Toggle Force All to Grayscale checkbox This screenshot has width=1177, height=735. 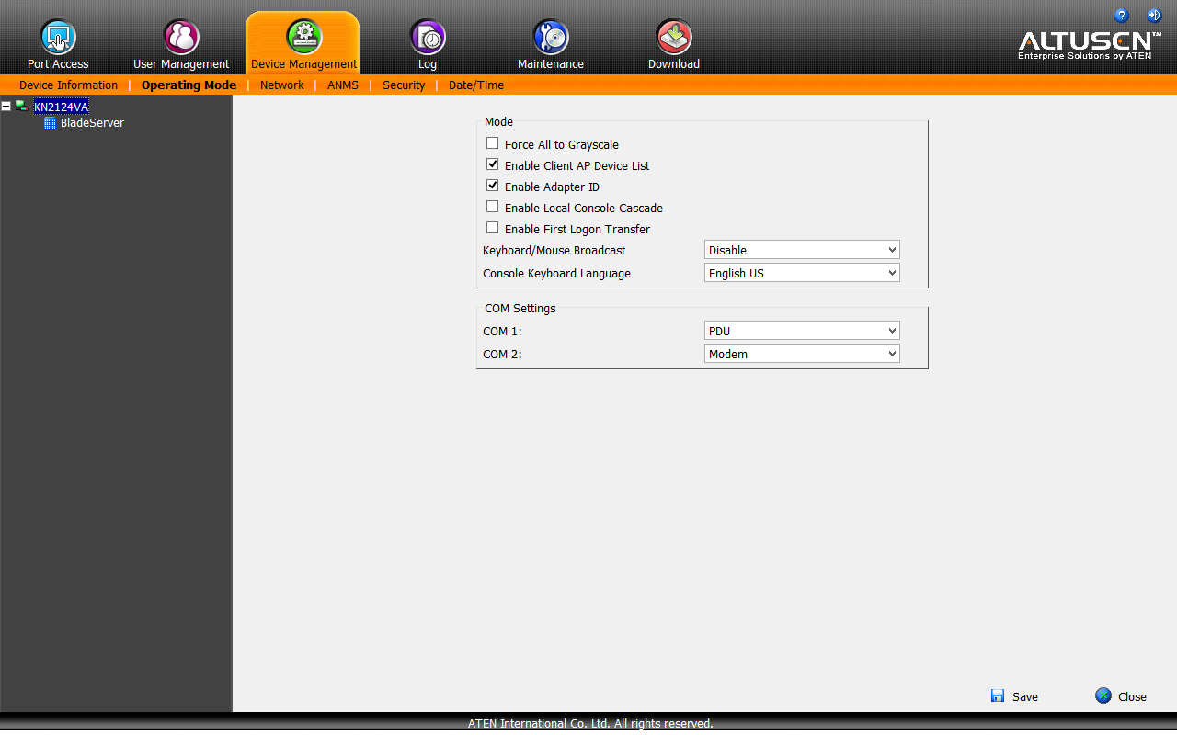tap(493, 143)
